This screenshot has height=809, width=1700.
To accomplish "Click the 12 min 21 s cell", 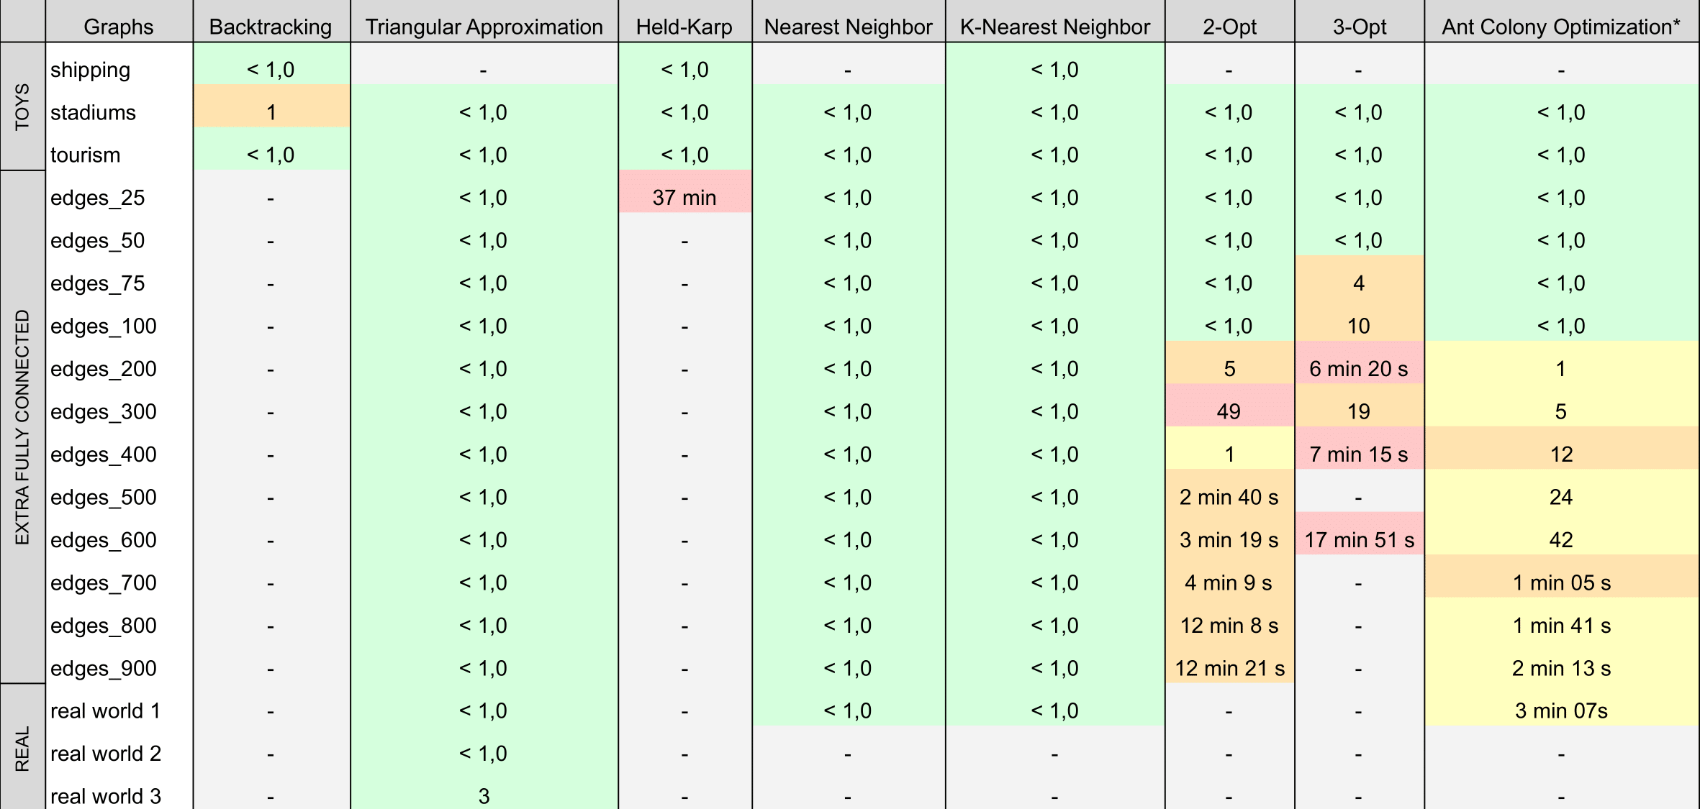I will pyautogui.click(x=1229, y=669).
